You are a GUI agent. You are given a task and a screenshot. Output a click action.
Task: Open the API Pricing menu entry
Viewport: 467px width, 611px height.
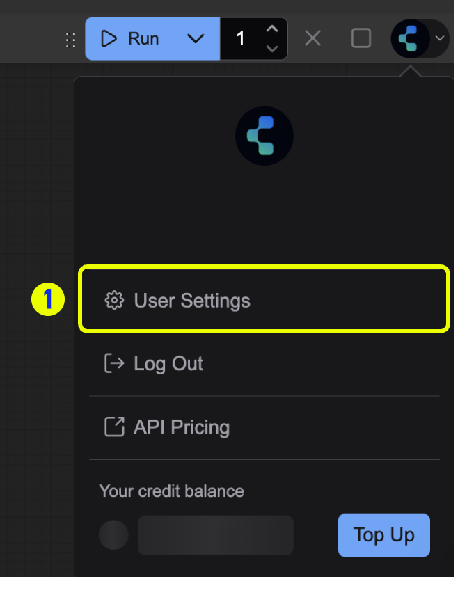pyautogui.click(x=182, y=427)
